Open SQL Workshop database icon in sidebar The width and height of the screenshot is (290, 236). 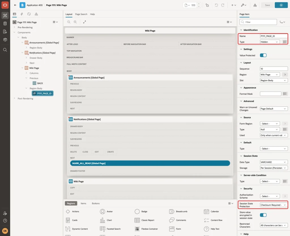pyautogui.click(x=5, y=24)
